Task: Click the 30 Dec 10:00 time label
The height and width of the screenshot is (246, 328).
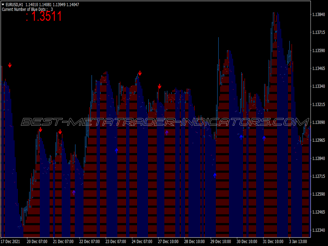Action: click(247, 242)
